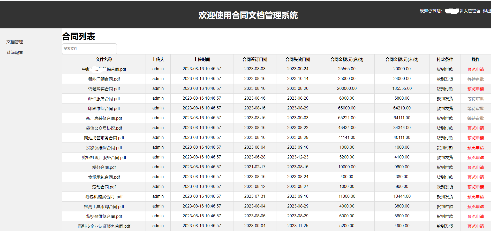Select 高科技企业认证服务合同.pdf file name

[104, 226]
